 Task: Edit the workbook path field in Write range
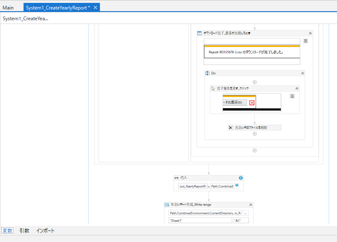tap(205, 213)
